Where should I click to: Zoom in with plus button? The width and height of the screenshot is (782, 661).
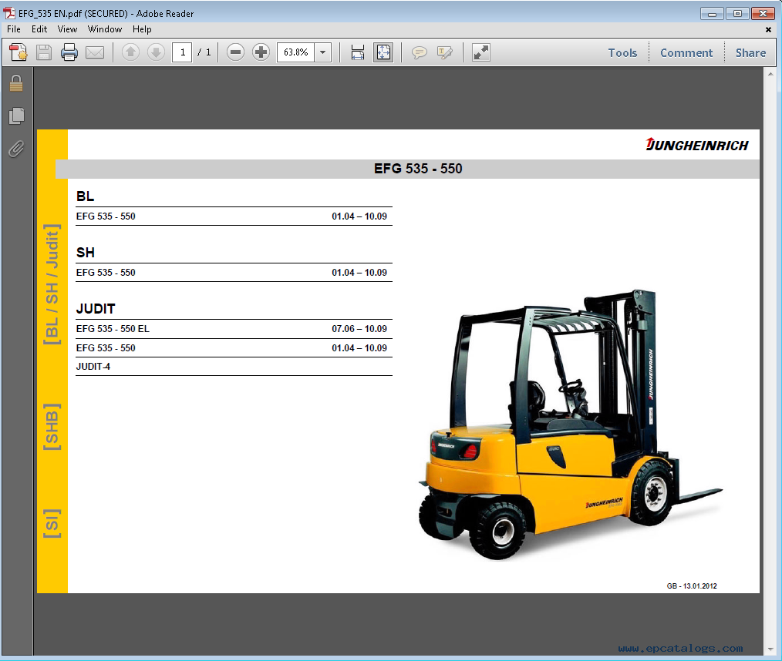coord(261,52)
